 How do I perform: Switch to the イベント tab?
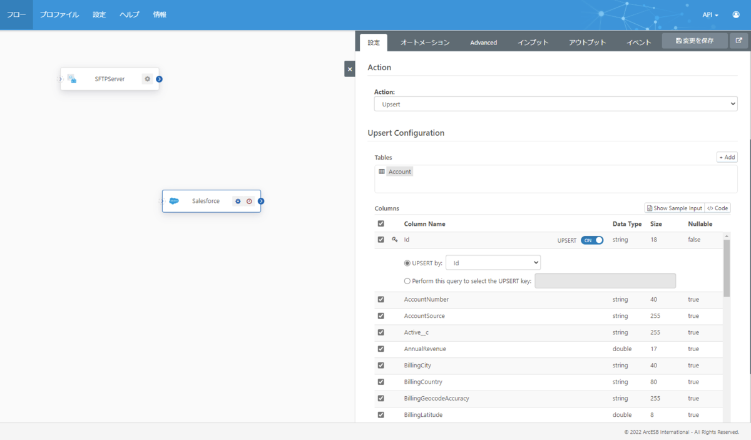[x=639, y=43]
